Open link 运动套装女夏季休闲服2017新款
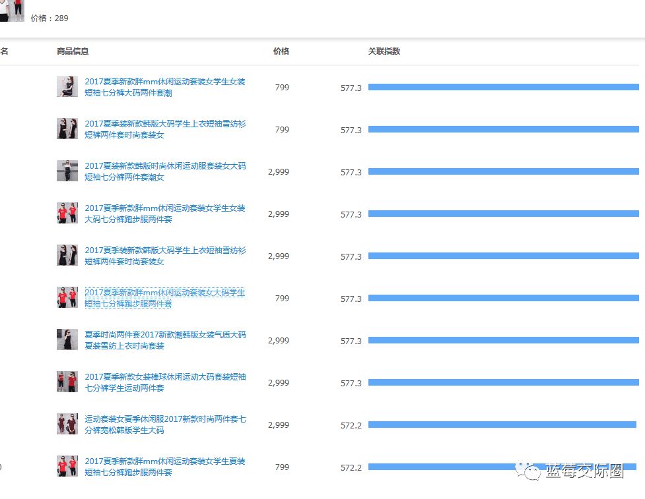Image resolution: width=645 pixels, height=499 pixels. [x=165, y=425]
